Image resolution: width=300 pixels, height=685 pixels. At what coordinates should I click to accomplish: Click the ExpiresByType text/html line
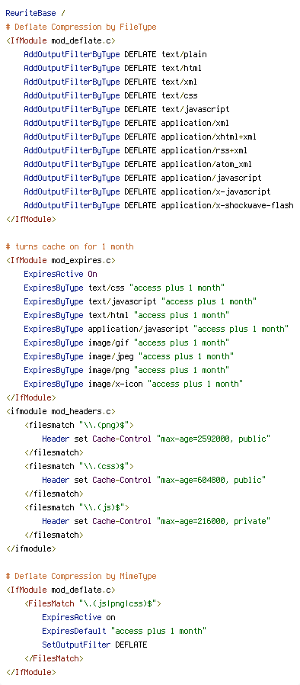pyautogui.click(x=126, y=315)
